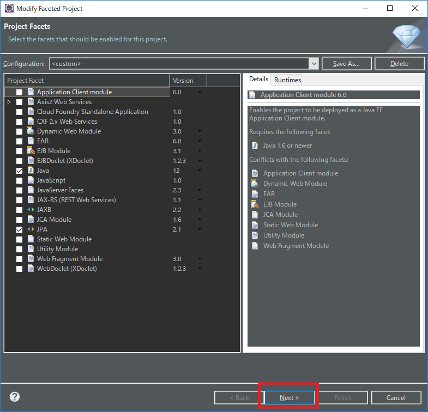Image resolution: width=428 pixels, height=412 pixels.
Task: Click the '1.0' version of CXF 2.x
Action: tap(177, 122)
